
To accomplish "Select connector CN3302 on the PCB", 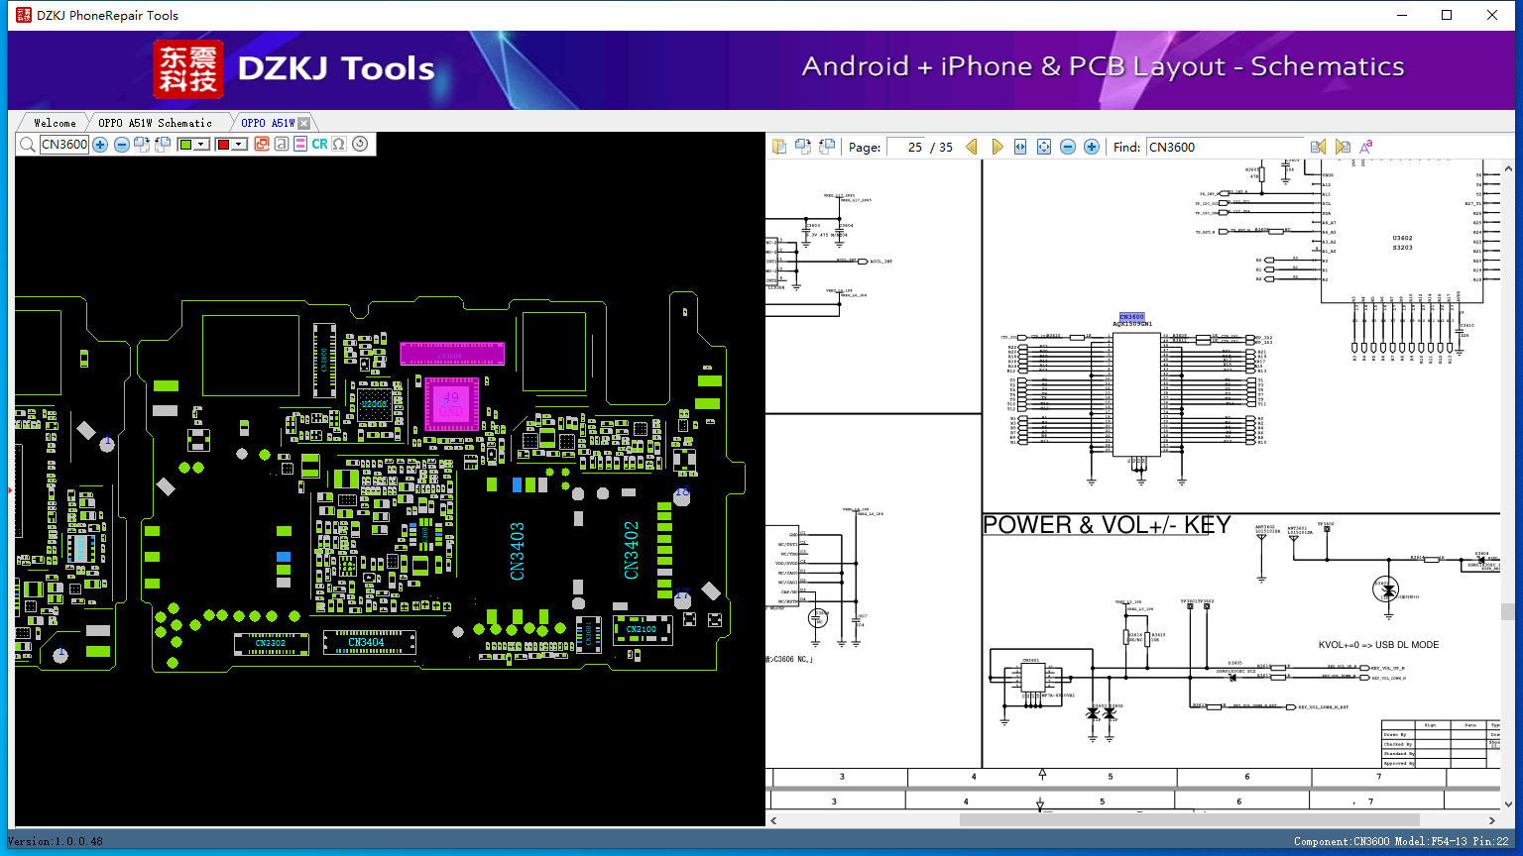I will point(271,643).
